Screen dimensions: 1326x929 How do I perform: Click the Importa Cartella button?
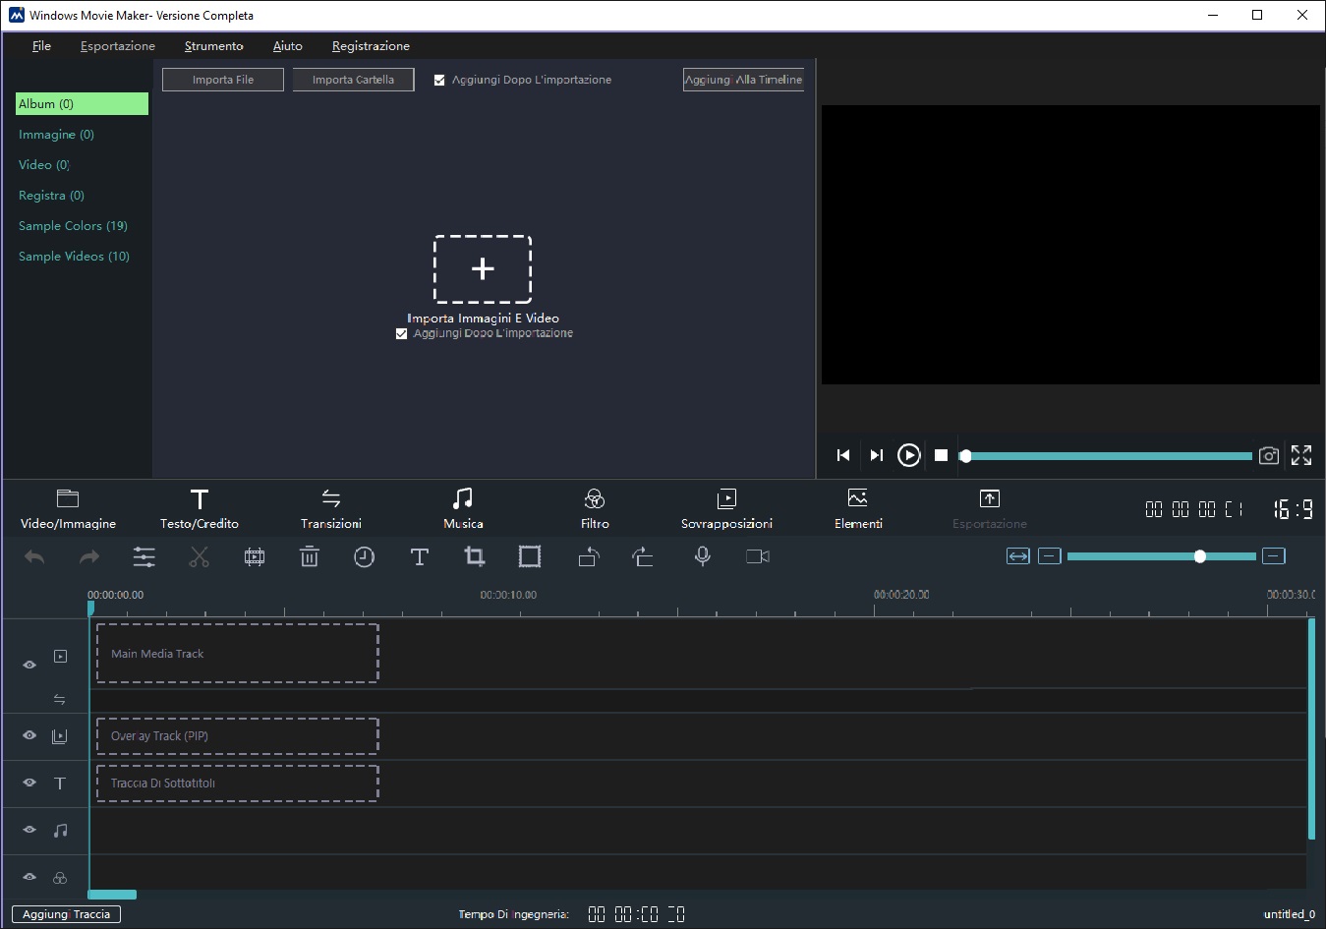tap(353, 80)
